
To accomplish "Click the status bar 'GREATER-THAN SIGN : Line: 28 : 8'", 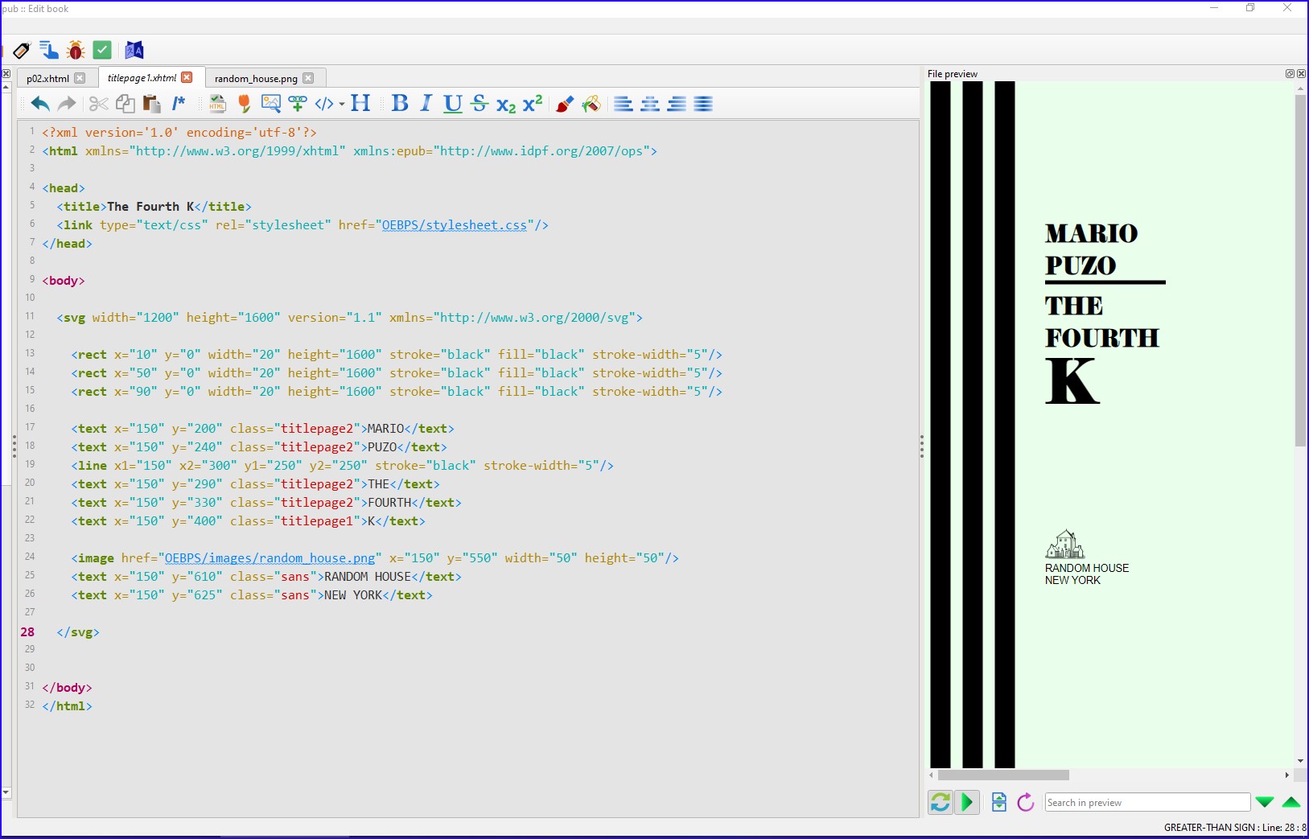I will click(x=1235, y=827).
